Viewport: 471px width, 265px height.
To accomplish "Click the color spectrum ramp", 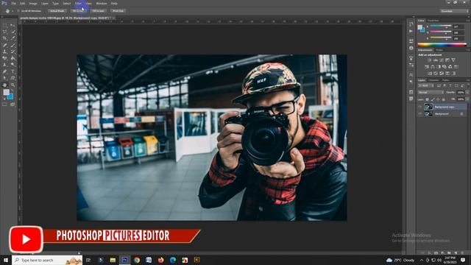I will point(442,45).
